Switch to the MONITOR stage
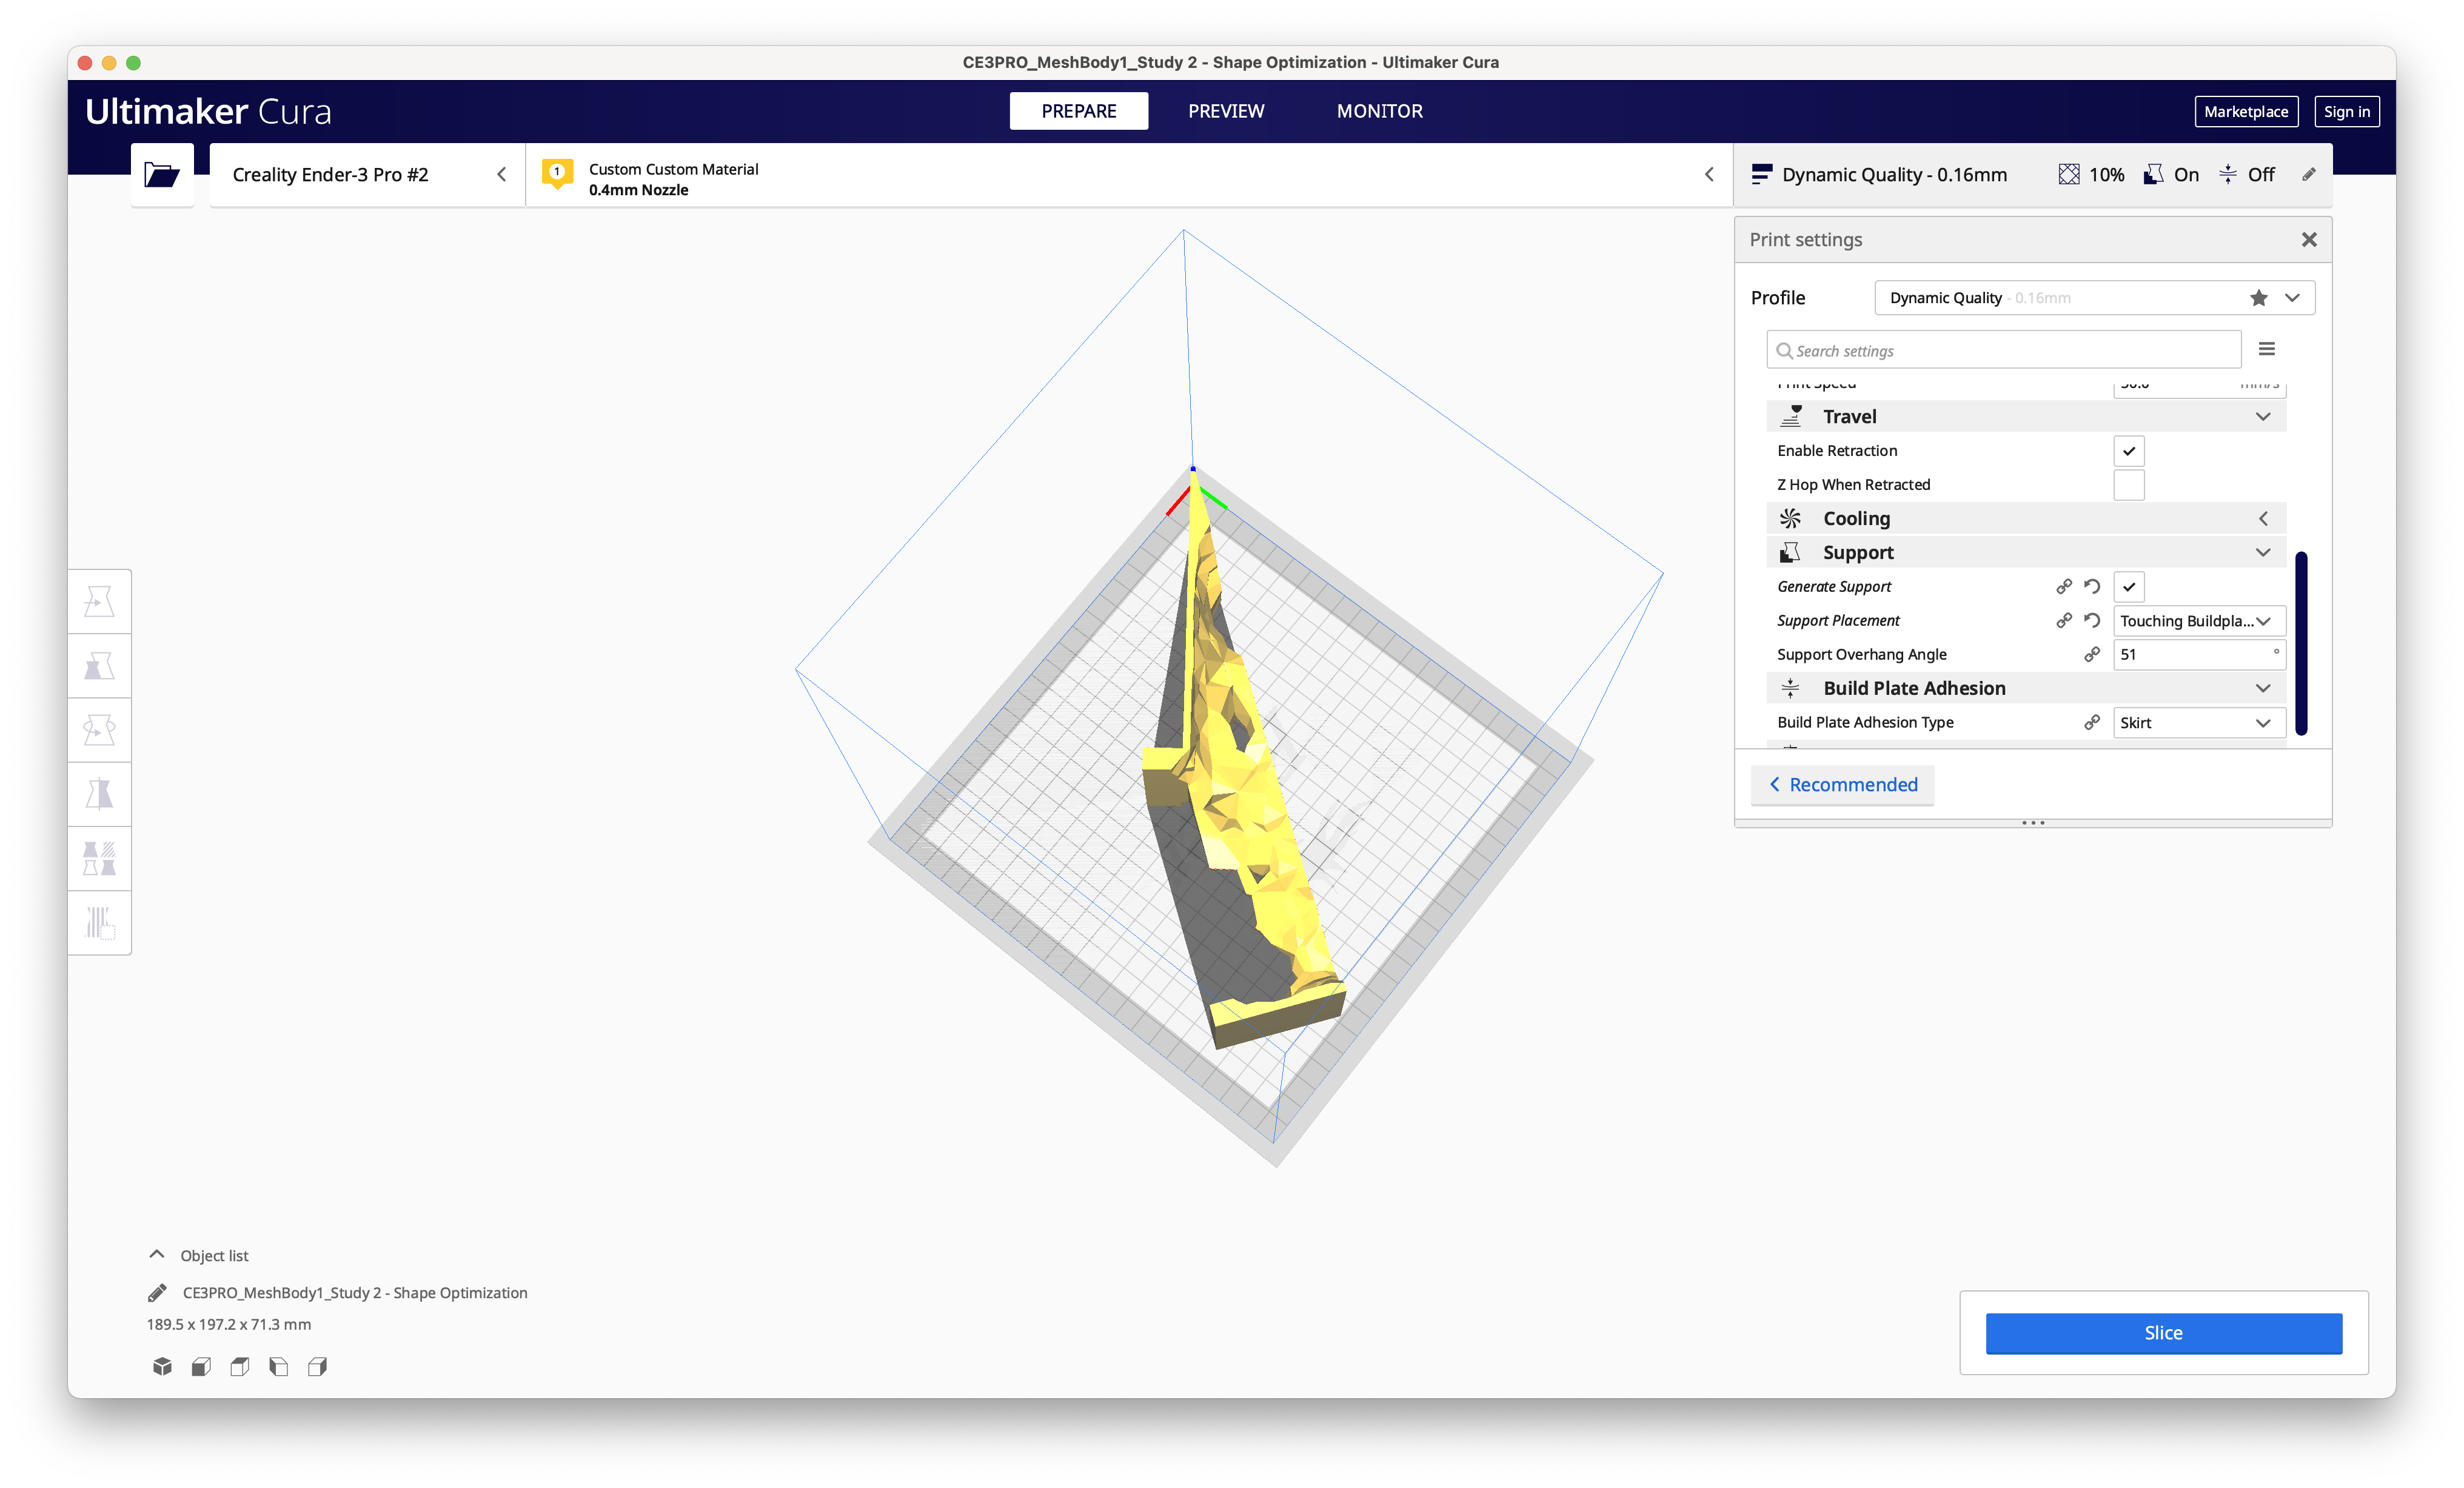This screenshot has height=1488, width=2464. (x=1379, y=111)
